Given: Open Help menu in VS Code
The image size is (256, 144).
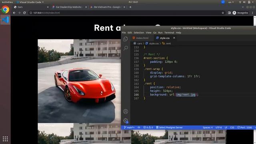Looking at the screenshot, I should pos(178,33).
